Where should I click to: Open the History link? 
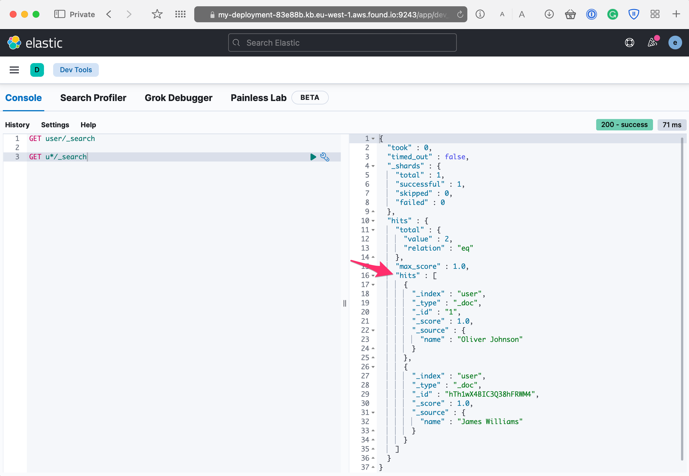(x=17, y=125)
